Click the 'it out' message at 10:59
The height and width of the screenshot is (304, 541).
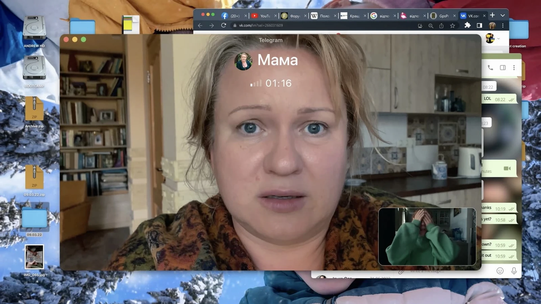click(x=499, y=256)
